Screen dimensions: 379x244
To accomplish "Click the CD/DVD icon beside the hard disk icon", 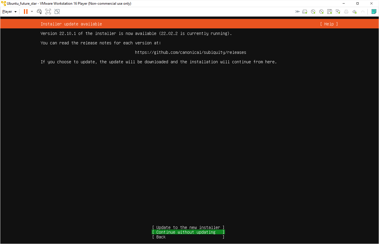I will coord(313,12).
